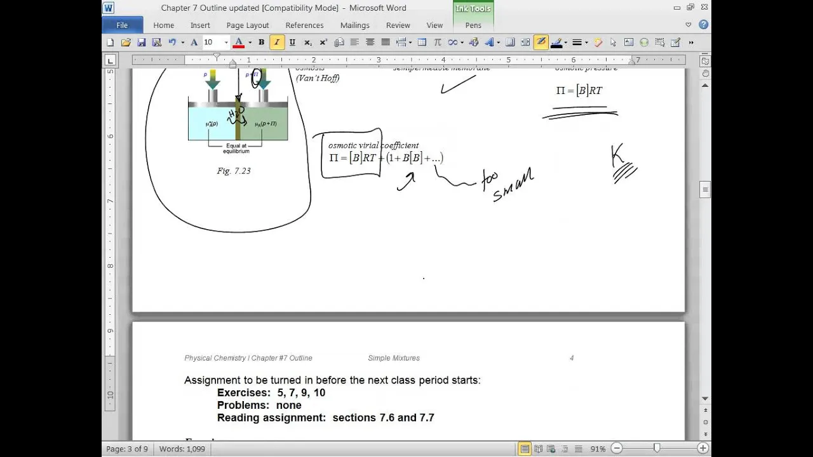Click the red font color A button

pos(239,43)
